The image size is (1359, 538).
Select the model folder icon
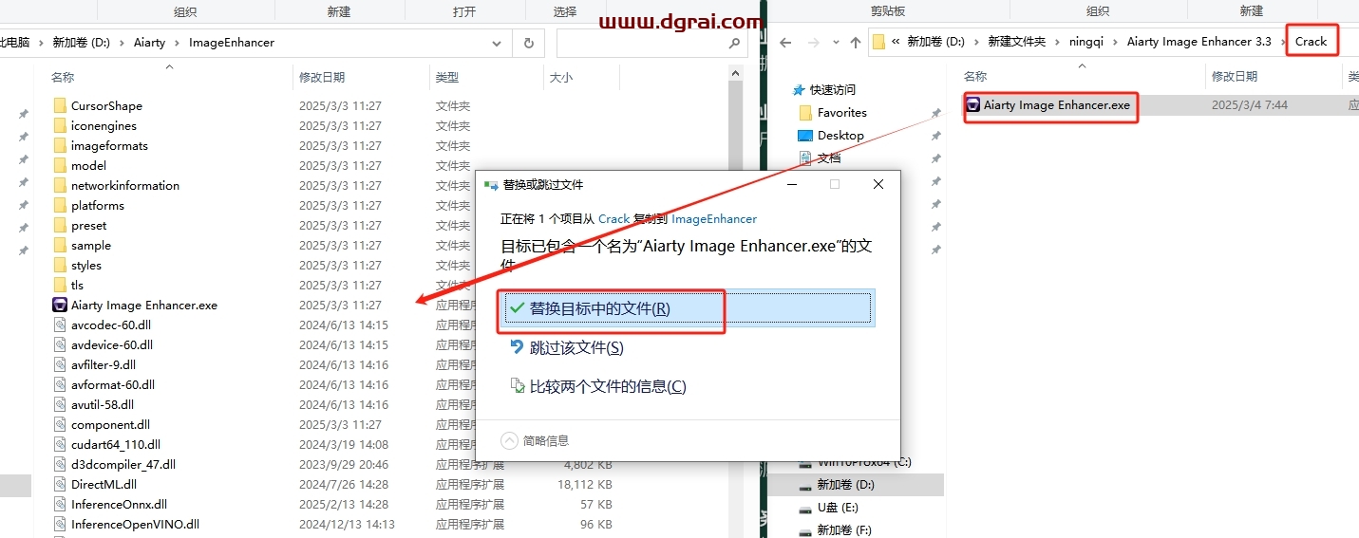(x=60, y=166)
